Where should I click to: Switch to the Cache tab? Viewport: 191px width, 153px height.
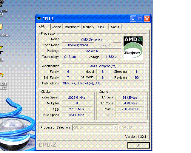pos(56,27)
